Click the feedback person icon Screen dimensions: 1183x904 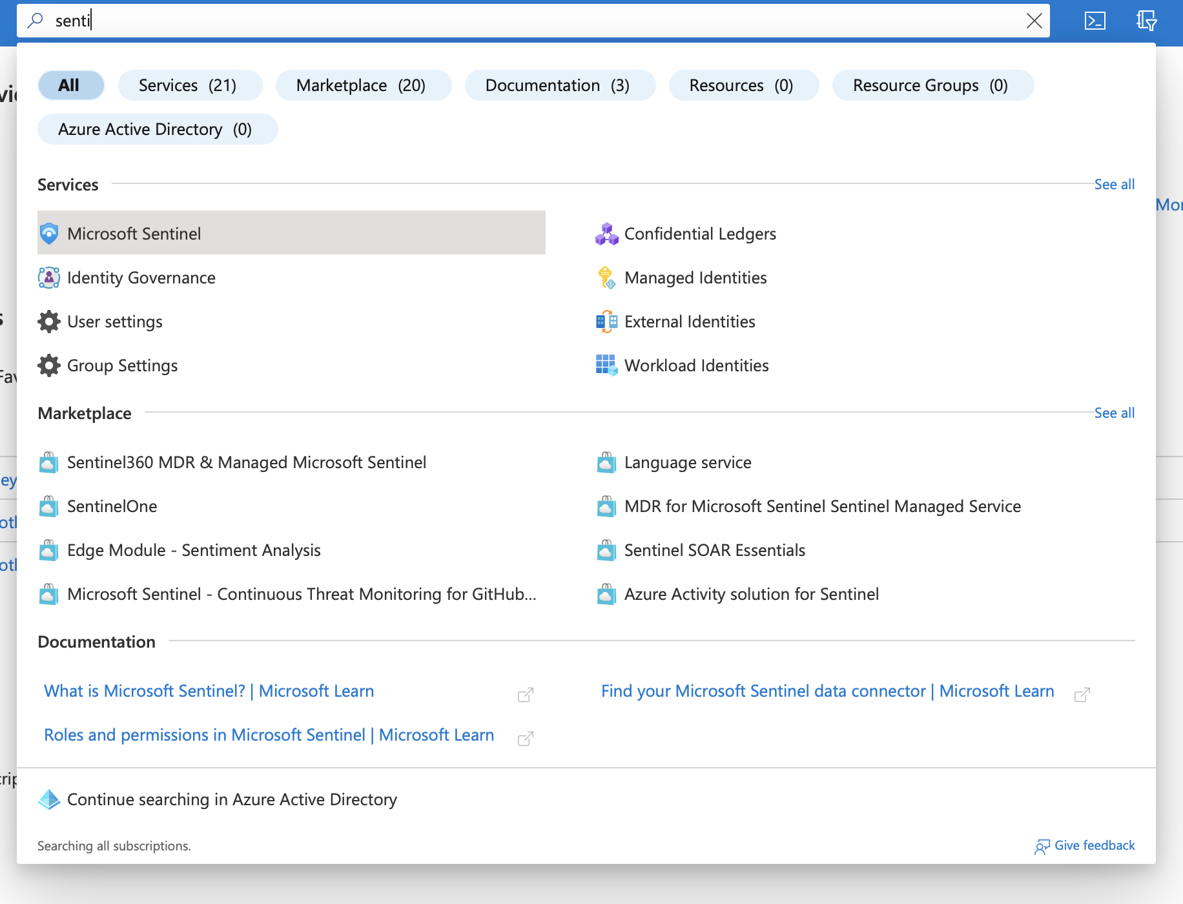1042,847
